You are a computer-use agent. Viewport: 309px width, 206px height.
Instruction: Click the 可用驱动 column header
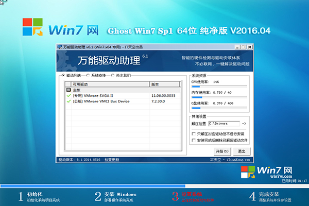point(110,84)
